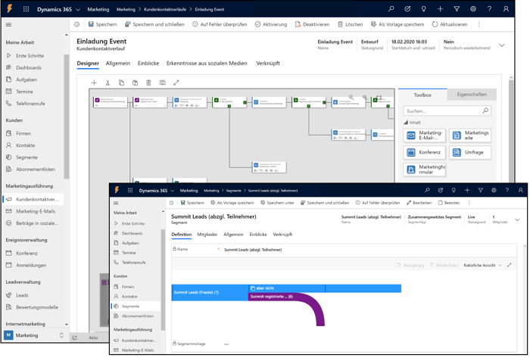Select Umfrage tile in Toolbox
530x358 pixels.
[x=470, y=152]
